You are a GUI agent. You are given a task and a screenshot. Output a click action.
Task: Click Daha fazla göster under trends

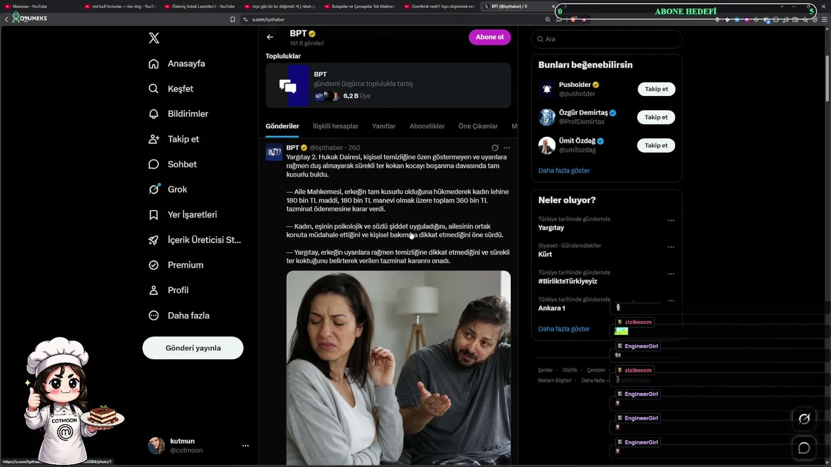[x=564, y=329]
